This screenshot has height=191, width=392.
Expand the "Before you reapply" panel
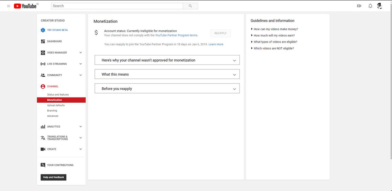pyautogui.click(x=167, y=88)
